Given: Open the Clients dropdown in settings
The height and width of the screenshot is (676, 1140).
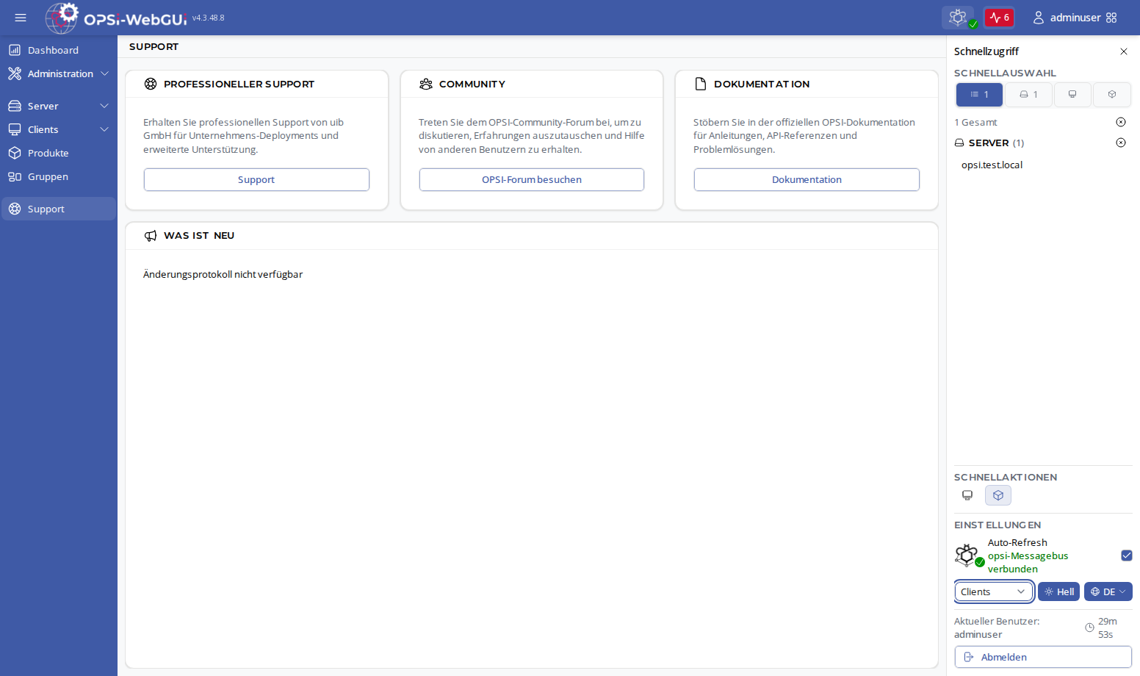Looking at the screenshot, I should [x=994, y=591].
